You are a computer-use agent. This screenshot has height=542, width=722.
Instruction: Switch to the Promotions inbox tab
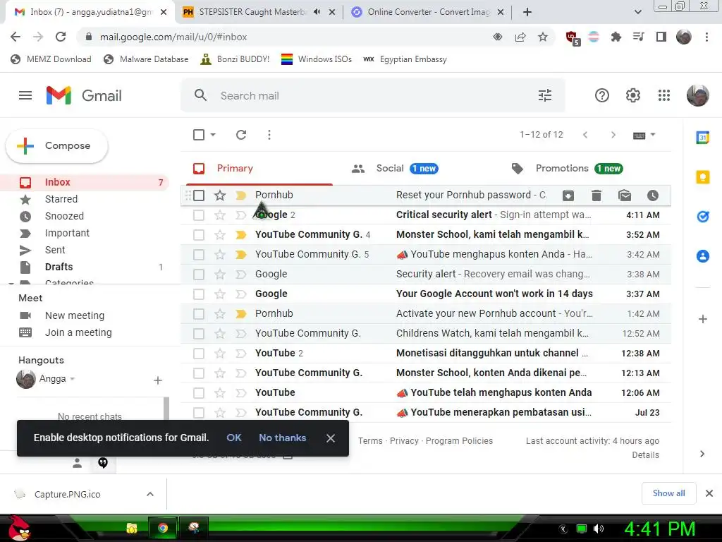point(568,168)
